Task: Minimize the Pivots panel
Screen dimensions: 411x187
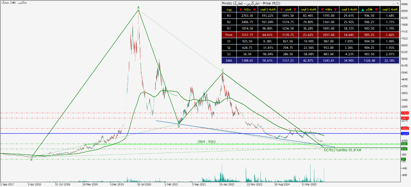Action: [x=393, y=3]
